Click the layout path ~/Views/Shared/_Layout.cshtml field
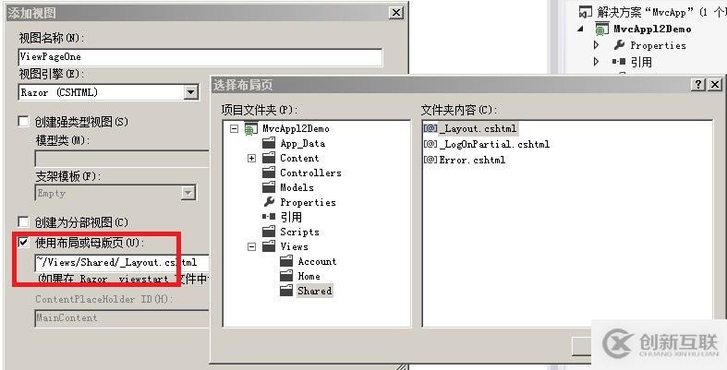 [123, 263]
